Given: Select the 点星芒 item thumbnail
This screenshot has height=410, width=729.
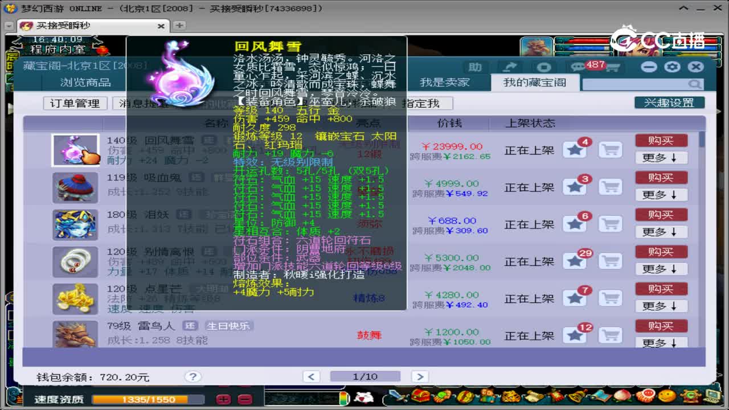Looking at the screenshot, I should coord(76,298).
